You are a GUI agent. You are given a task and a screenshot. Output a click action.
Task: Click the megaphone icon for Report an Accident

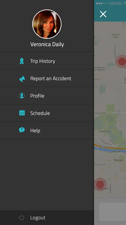coord(22,79)
